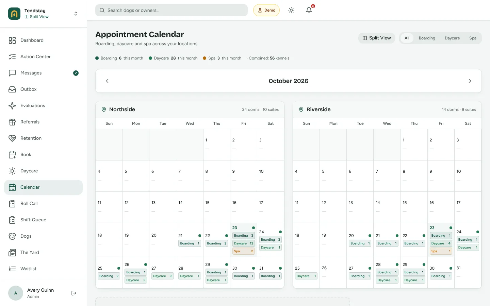This screenshot has width=490, height=306.
Task: Click the Roll Call clipboard icon
Action: [x=12, y=204]
